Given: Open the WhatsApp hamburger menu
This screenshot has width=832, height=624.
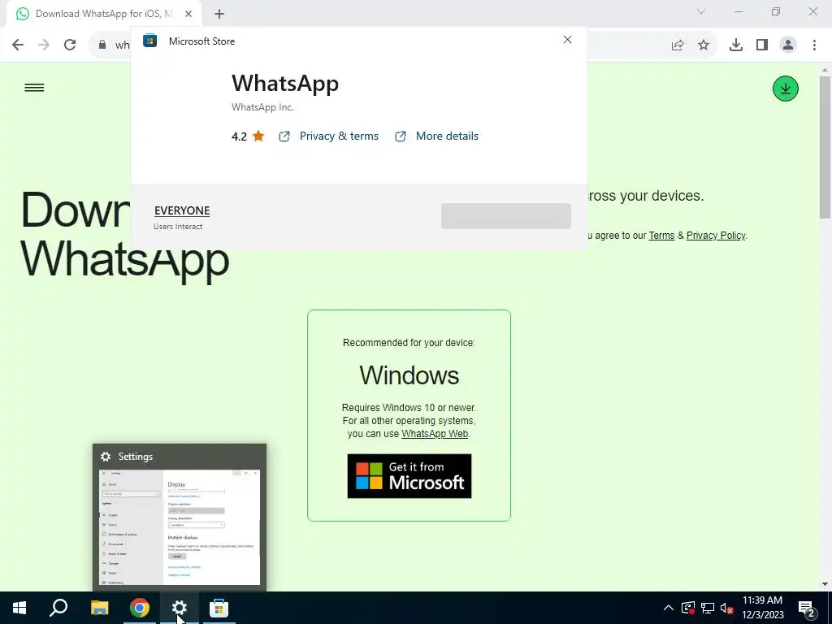Looking at the screenshot, I should 34,88.
